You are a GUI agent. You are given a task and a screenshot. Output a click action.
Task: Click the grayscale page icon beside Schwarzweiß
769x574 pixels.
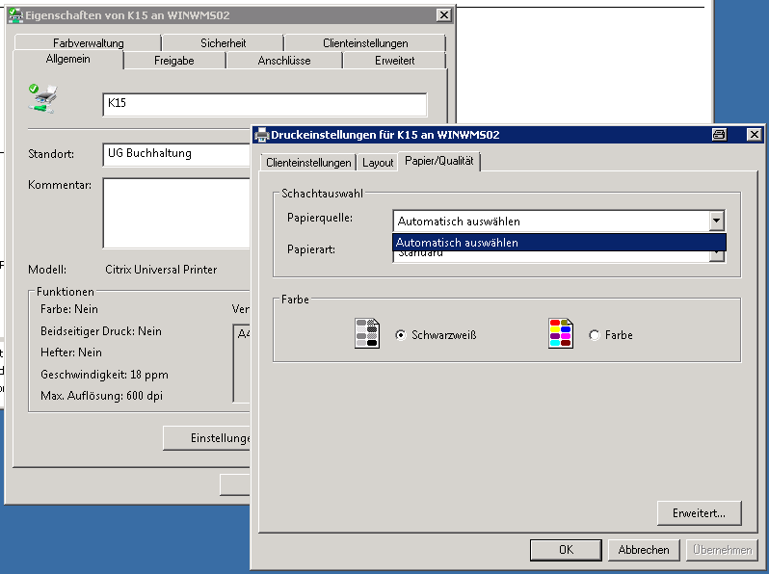367,333
